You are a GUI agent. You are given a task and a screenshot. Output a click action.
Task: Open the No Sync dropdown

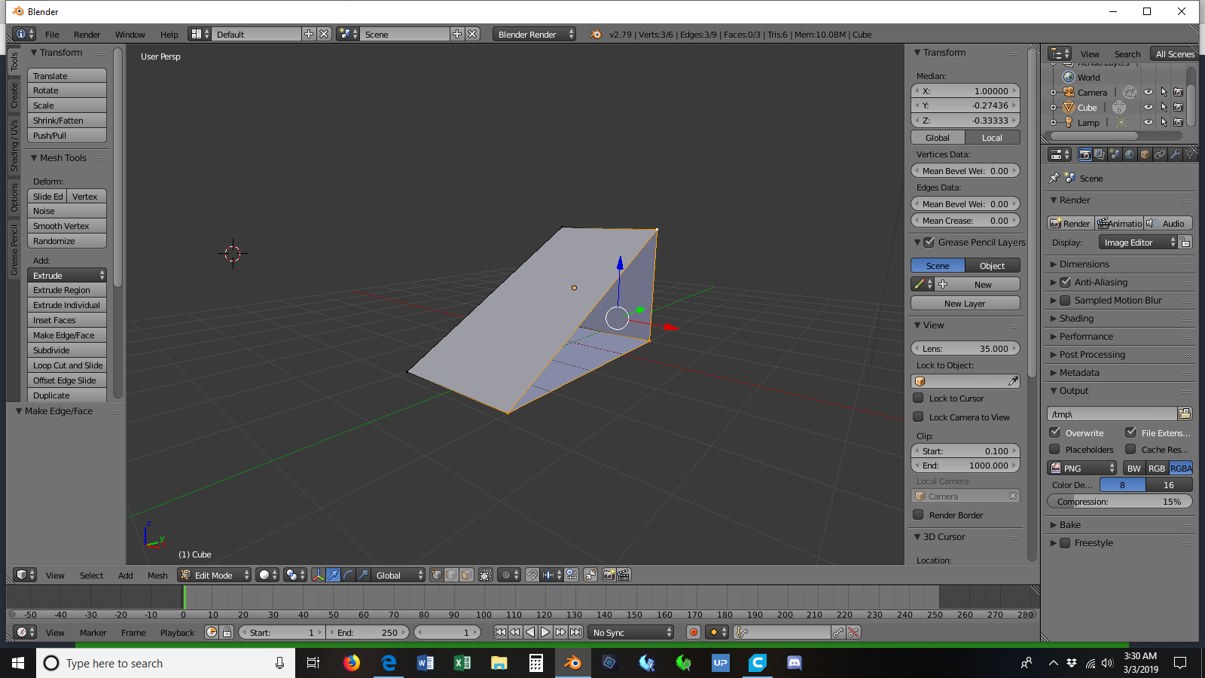pyautogui.click(x=632, y=632)
